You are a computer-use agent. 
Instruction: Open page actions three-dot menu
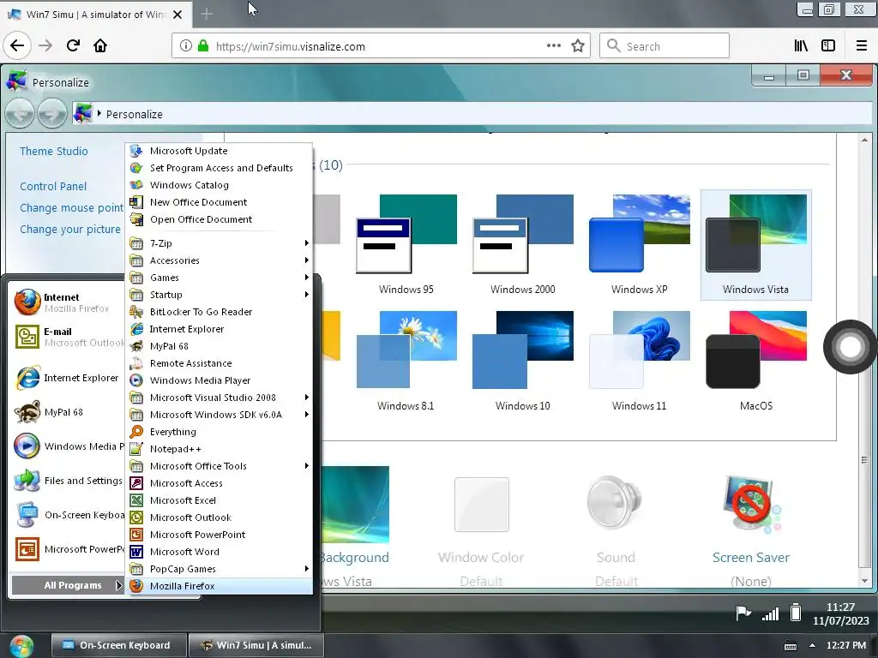click(x=554, y=46)
